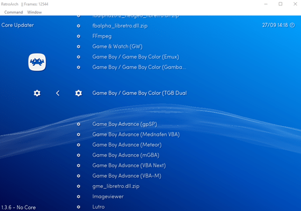Click the Core Updater title text
The height and width of the screenshot is (211, 301).
[x=17, y=25]
